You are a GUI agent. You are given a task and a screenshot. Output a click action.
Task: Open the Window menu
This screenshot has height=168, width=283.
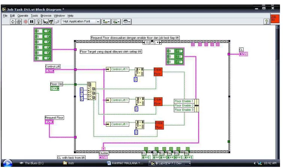point(59,16)
